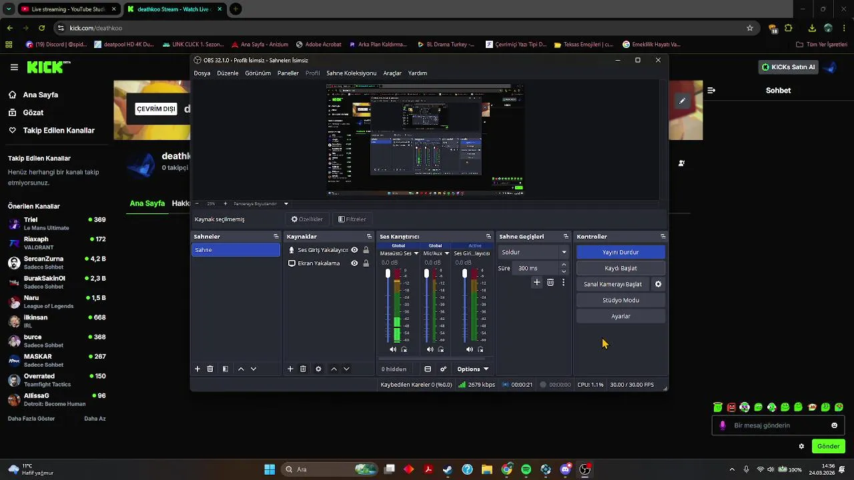Start recording with Kaydı Başlat

click(620, 268)
